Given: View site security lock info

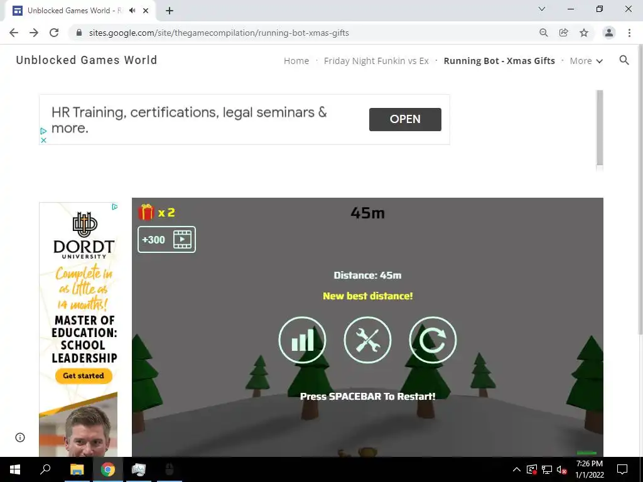Looking at the screenshot, I should tap(79, 33).
